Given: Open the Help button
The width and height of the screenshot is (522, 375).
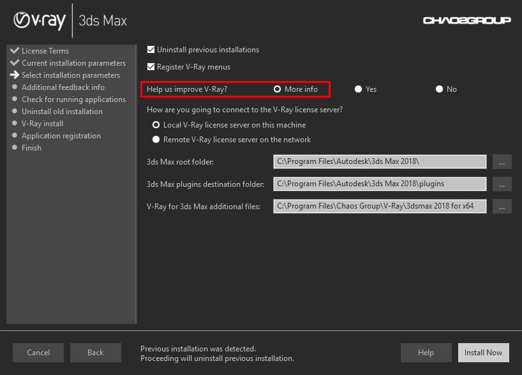Looking at the screenshot, I should pos(426,353).
